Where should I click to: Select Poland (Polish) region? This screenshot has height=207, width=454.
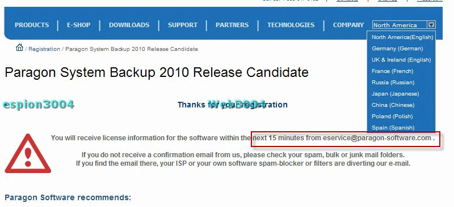pyautogui.click(x=392, y=116)
